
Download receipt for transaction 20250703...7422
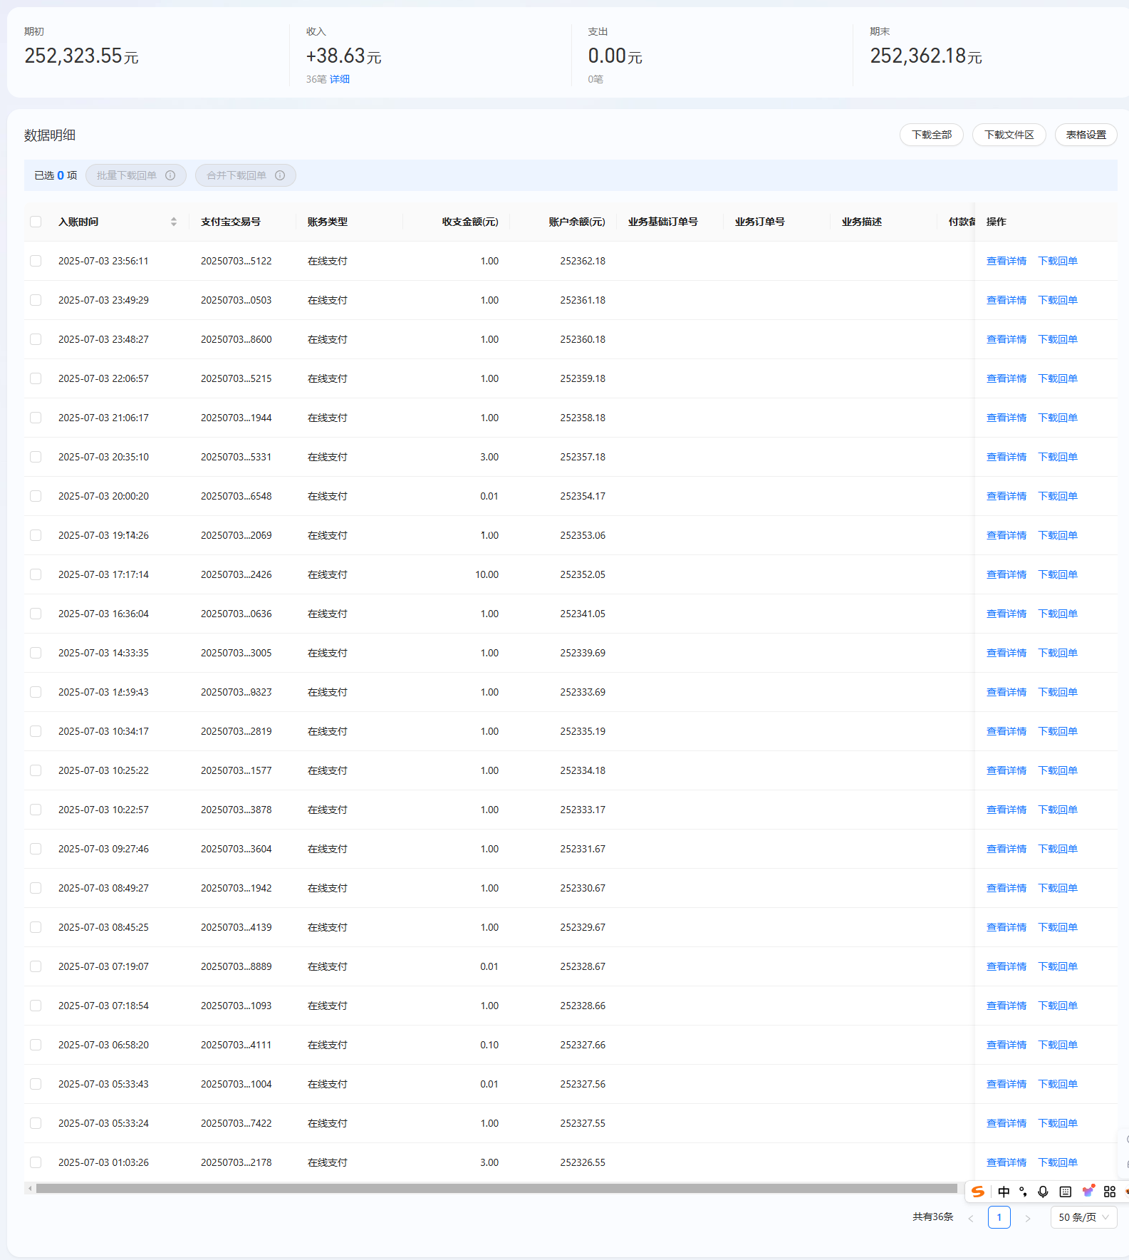(1057, 1123)
